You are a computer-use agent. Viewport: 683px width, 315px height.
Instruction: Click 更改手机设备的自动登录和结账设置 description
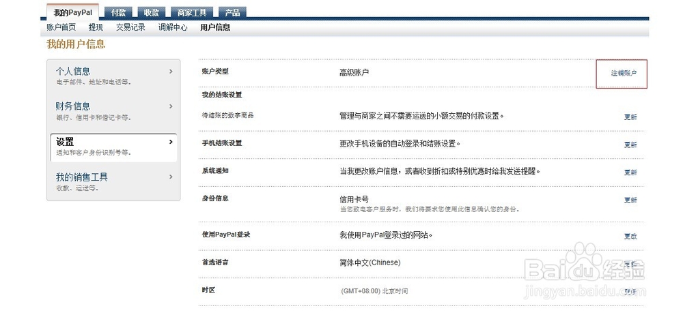click(x=400, y=144)
